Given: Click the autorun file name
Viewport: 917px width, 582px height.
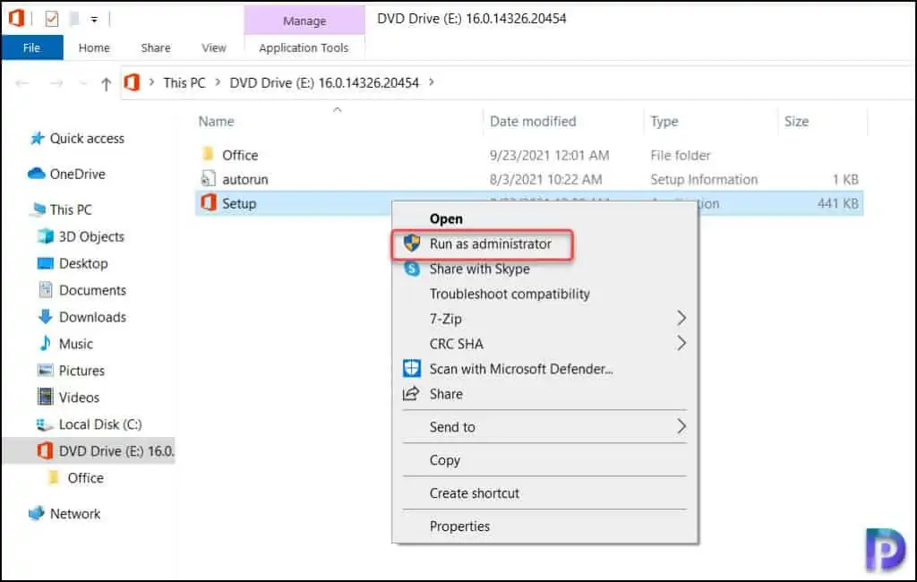Looking at the screenshot, I should click(245, 179).
